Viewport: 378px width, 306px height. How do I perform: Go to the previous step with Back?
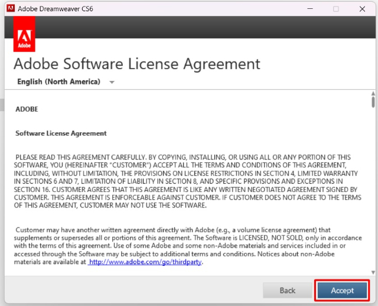(288, 290)
